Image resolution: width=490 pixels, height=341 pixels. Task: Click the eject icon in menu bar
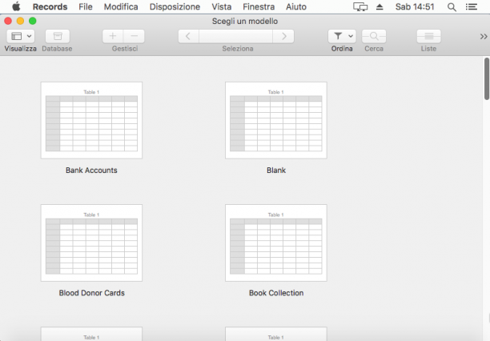pyautogui.click(x=380, y=6)
